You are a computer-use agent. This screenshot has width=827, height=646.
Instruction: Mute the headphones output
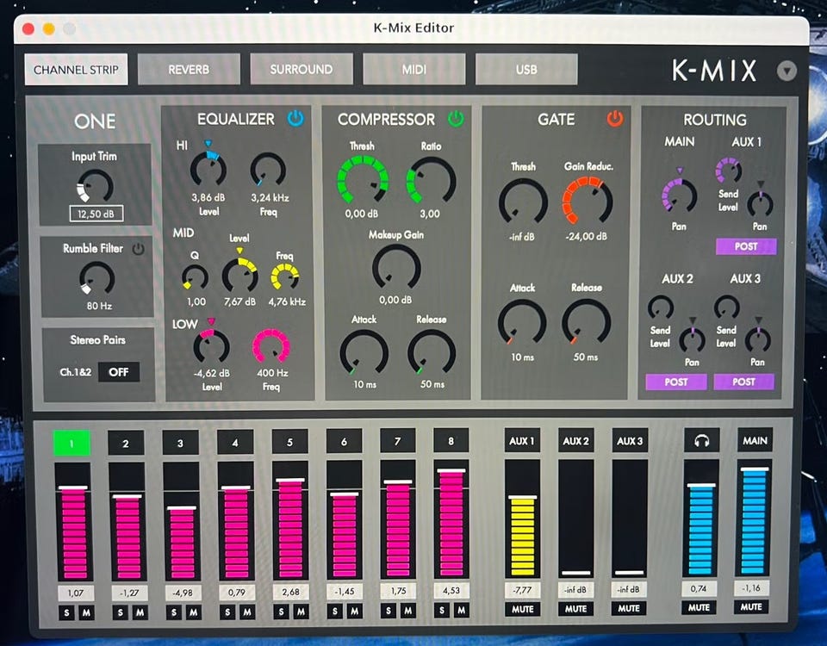pyautogui.click(x=699, y=607)
